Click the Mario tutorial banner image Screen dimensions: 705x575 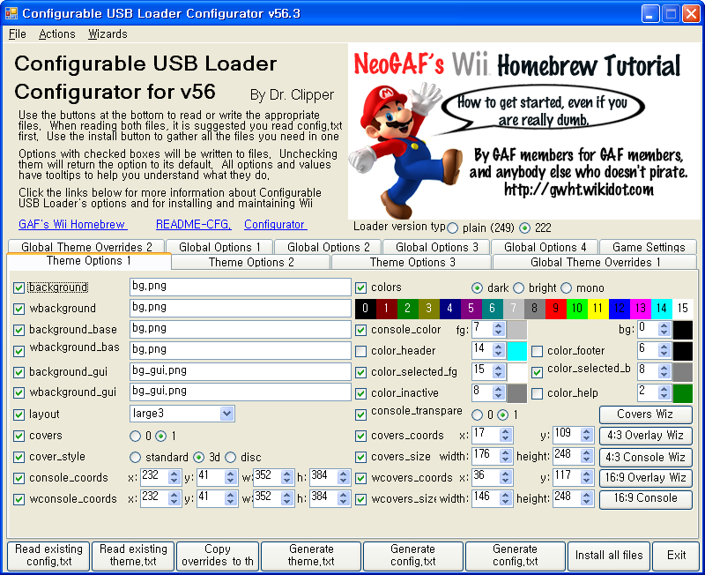[524, 131]
